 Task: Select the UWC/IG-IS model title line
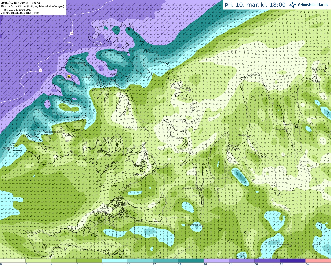pyautogui.click(x=20, y=3)
